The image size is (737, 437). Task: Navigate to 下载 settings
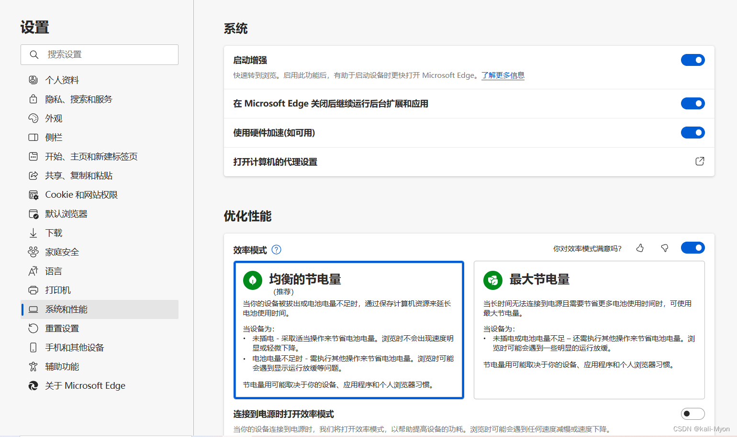coord(100,233)
